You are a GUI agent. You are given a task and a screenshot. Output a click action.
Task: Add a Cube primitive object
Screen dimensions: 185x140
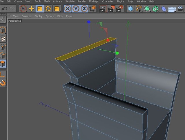130,9
